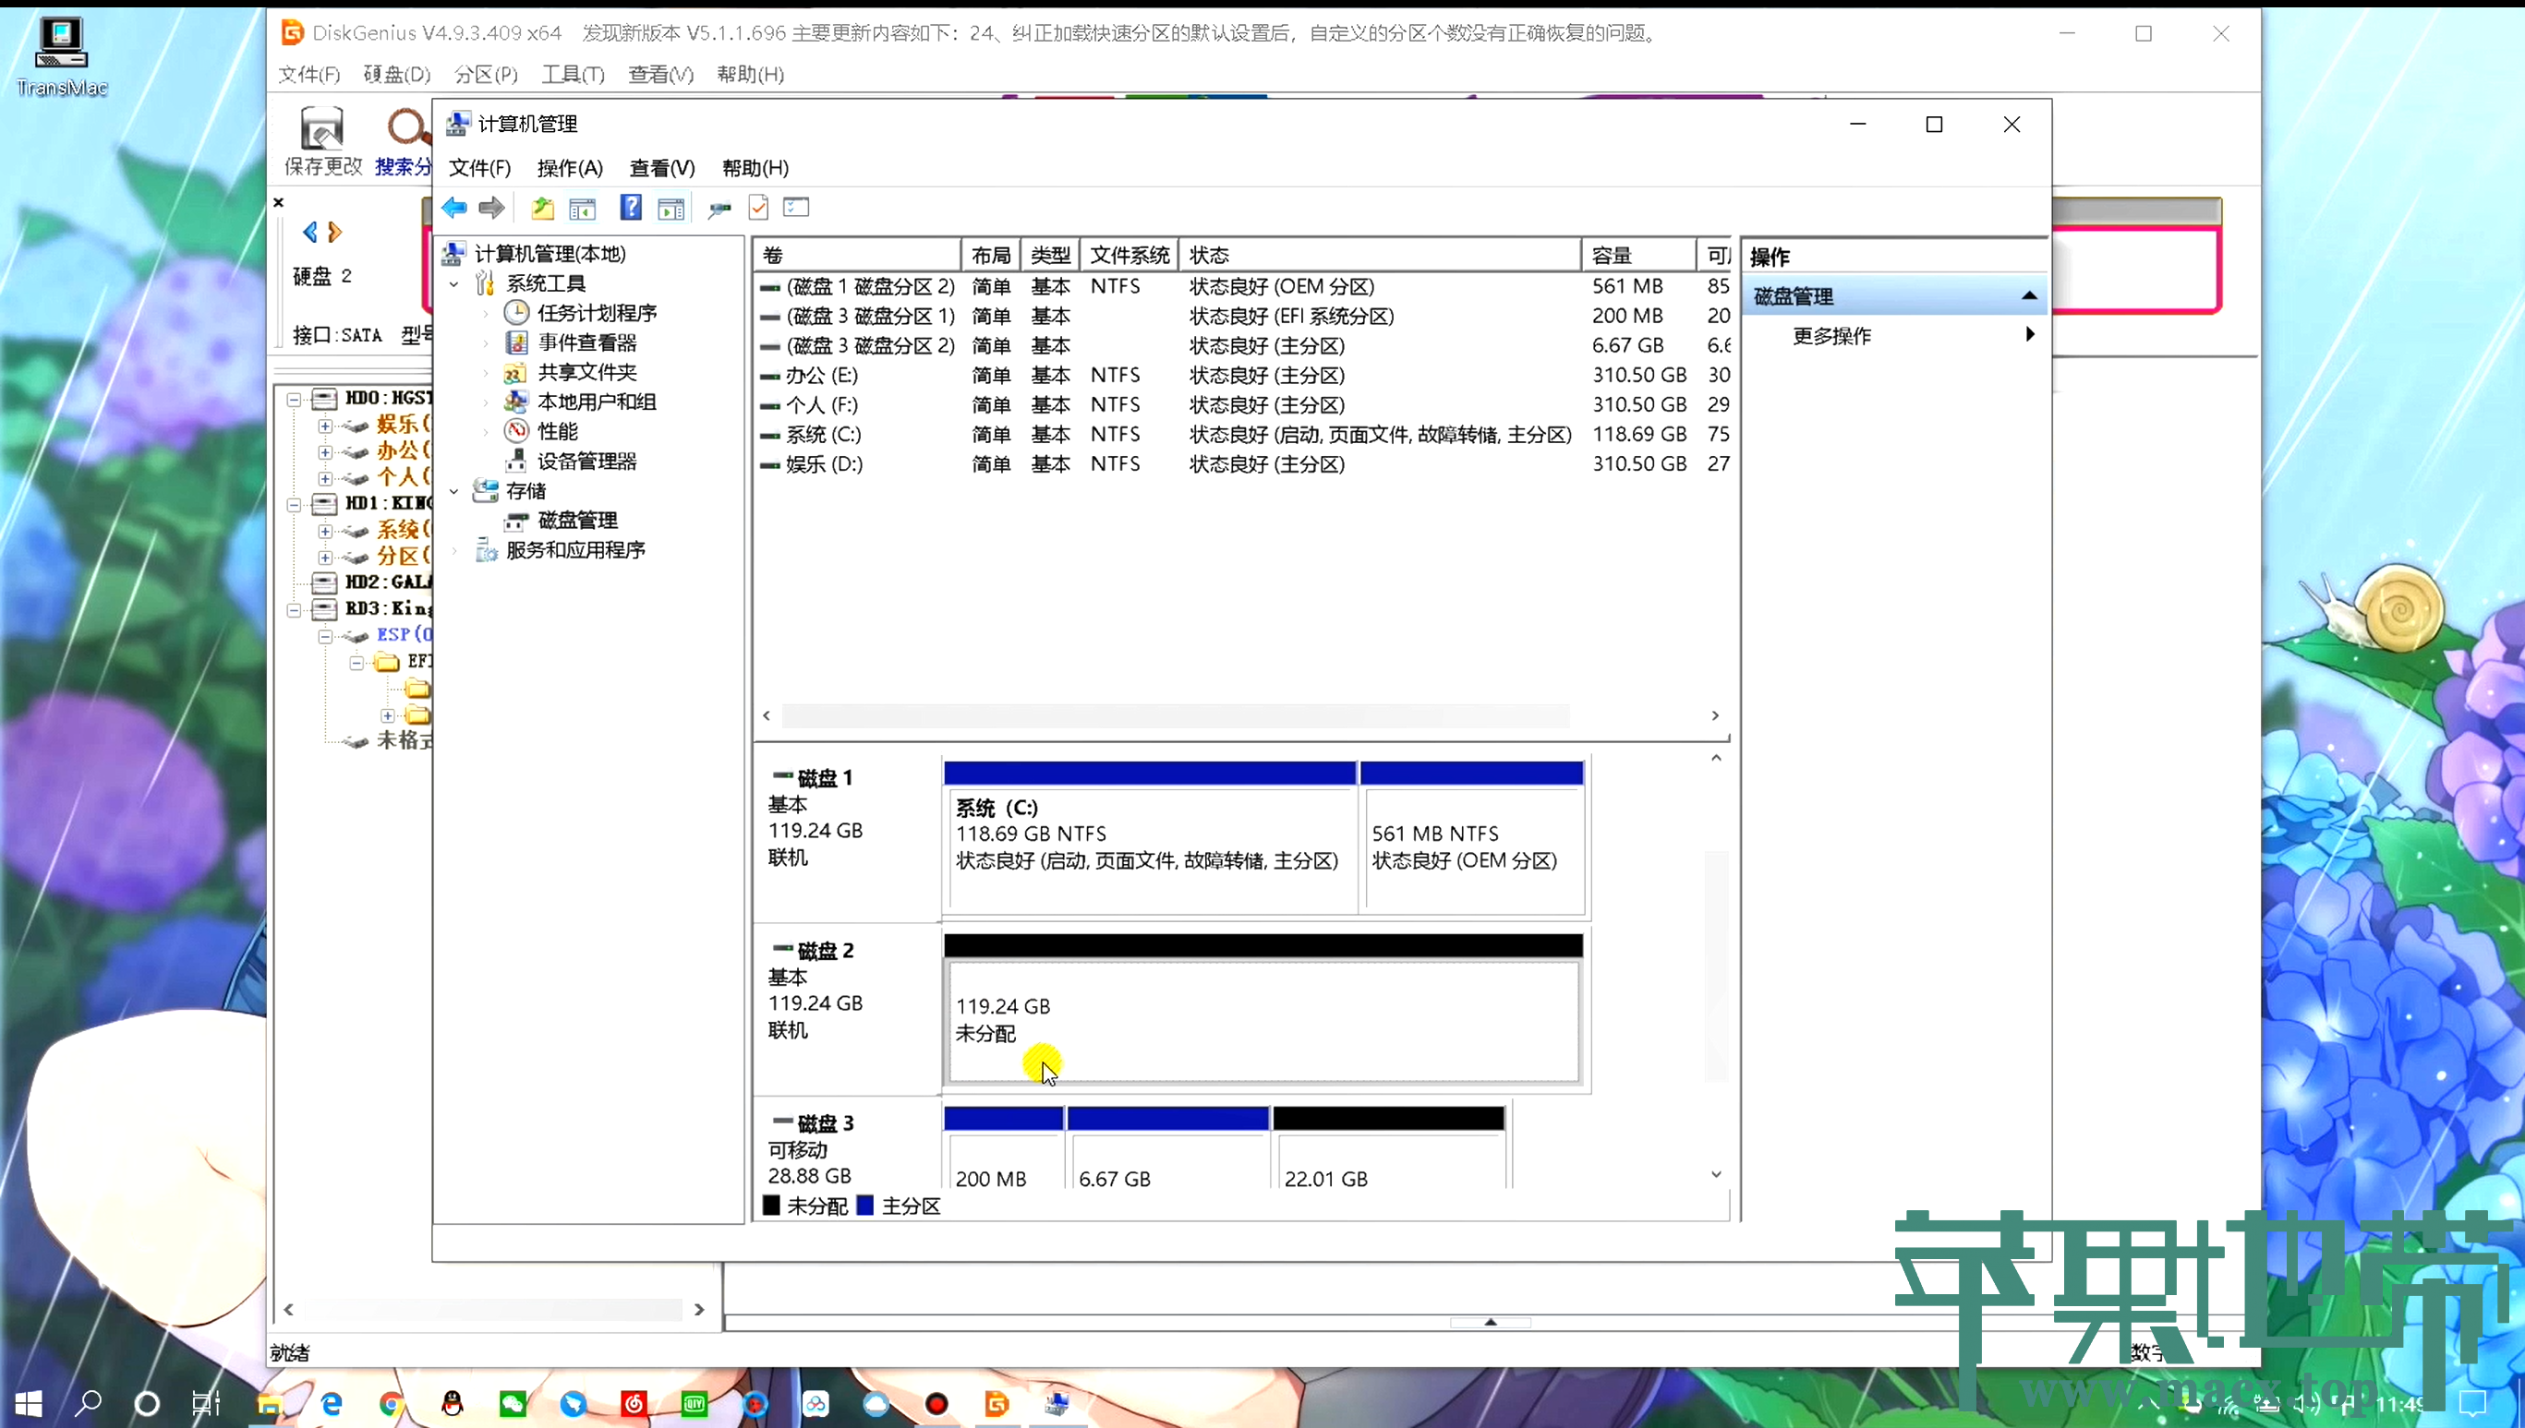Click the disk connection settings icon
Screen dimensions: 2525x1428
pos(720,208)
